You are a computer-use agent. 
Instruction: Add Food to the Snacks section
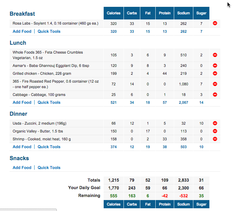click(22, 168)
